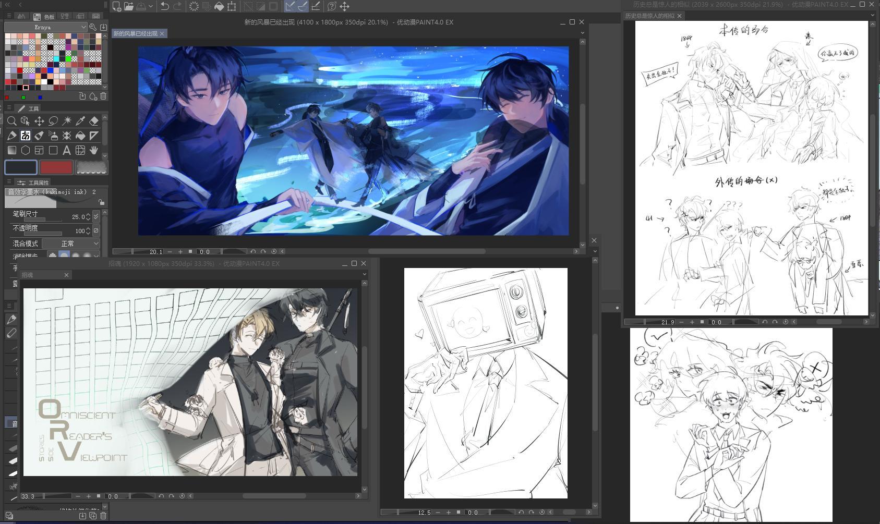Open the Ernya color set dropdown

46,27
